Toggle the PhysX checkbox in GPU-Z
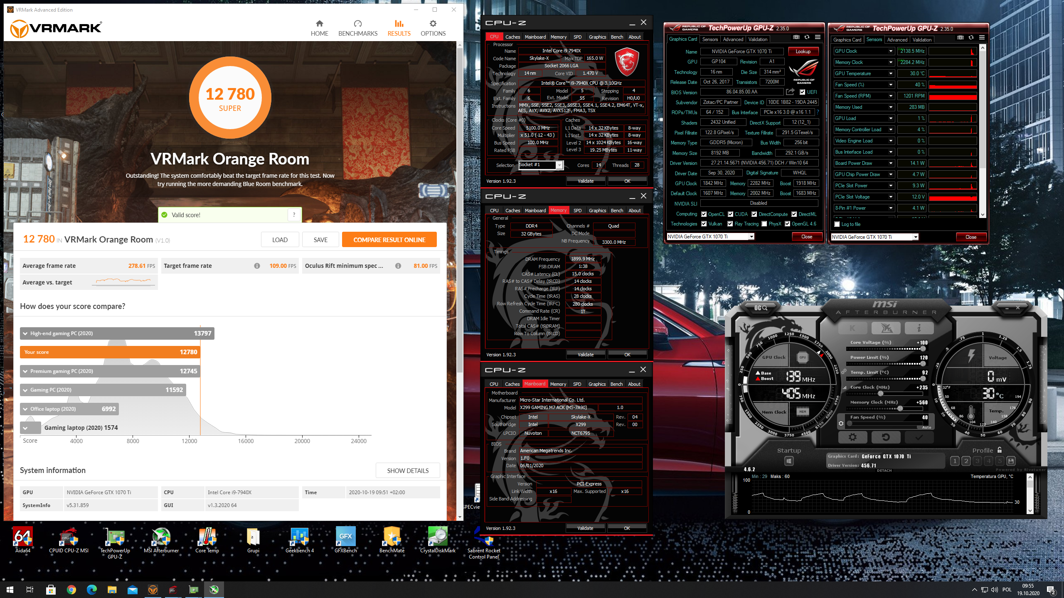 point(764,224)
